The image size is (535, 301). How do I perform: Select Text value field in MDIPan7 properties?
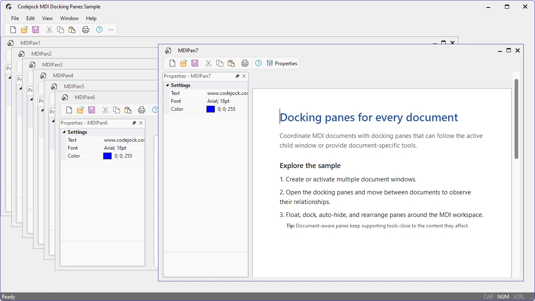click(x=227, y=93)
